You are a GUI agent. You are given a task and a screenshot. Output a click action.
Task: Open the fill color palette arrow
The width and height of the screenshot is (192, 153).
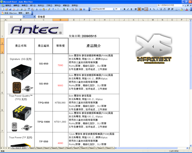184,9
